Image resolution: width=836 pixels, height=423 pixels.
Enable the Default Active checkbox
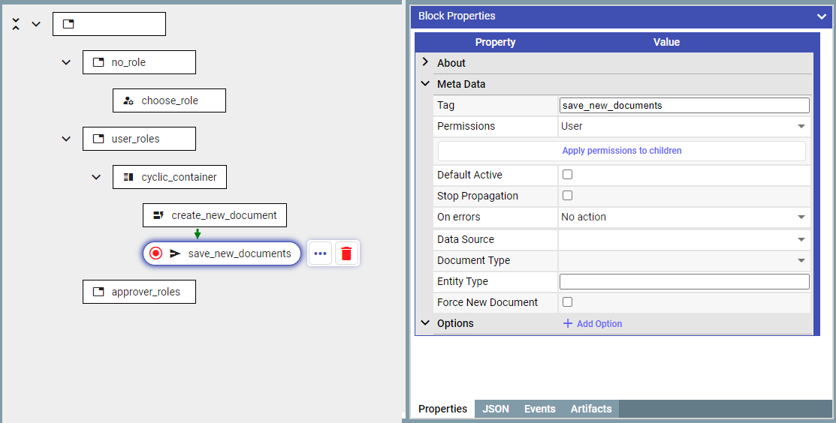pyautogui.click(x=567, y=175)
